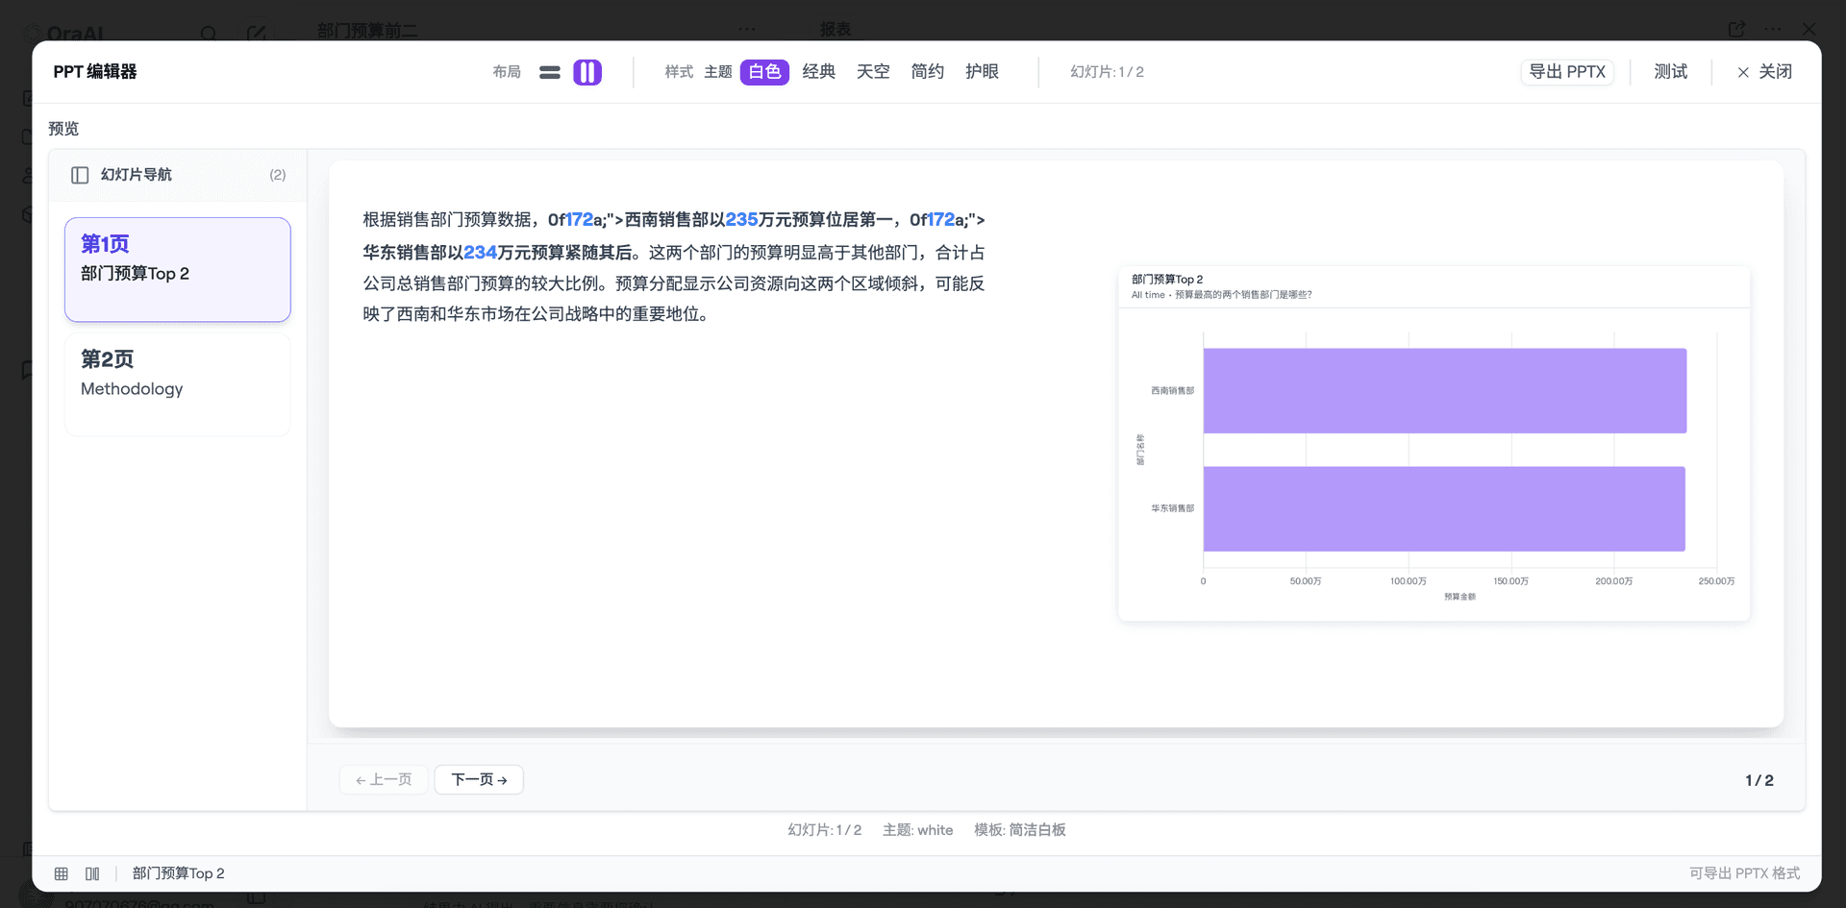Click the close X icon next to 关闭
This screenshot has width=1846, height=908.
1742,72
